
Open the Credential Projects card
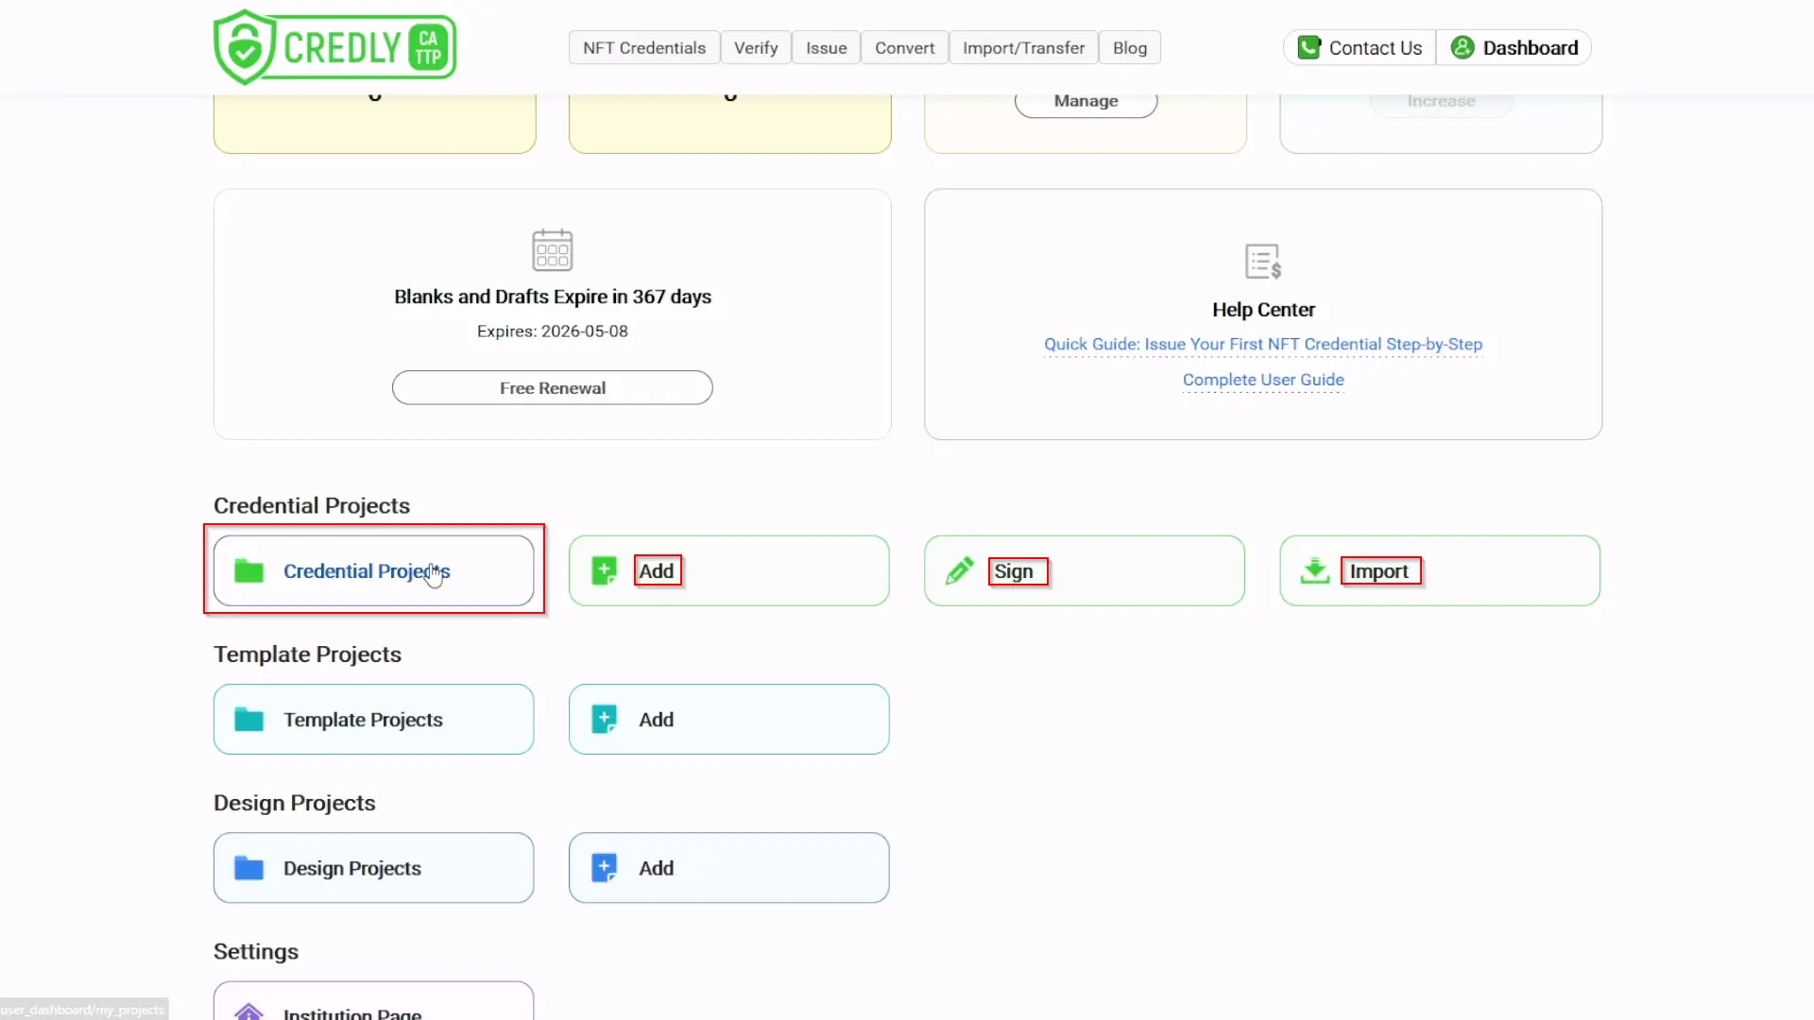tap(374, 570)
